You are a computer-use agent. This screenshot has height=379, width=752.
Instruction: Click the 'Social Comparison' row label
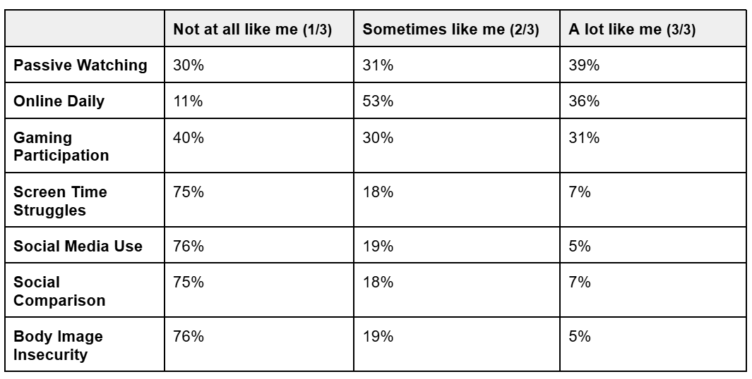[59, 292]
